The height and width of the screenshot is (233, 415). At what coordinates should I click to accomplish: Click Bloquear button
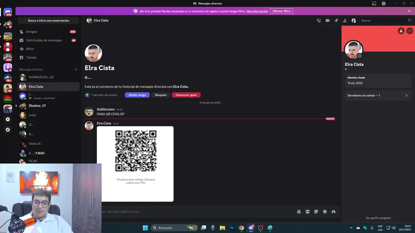tap(161, 95)
